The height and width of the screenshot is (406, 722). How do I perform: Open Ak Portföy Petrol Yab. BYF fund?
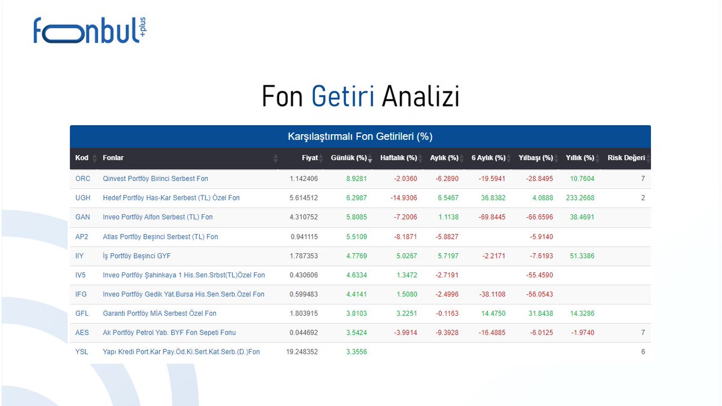pyautogui.click(x=169, y=333)
